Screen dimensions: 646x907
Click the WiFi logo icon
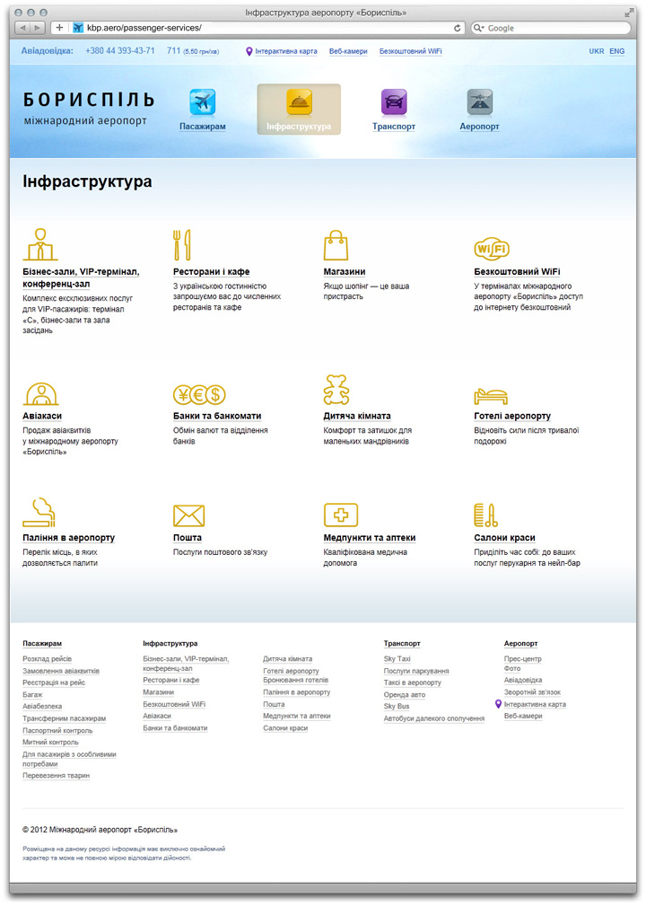[492, 249]
